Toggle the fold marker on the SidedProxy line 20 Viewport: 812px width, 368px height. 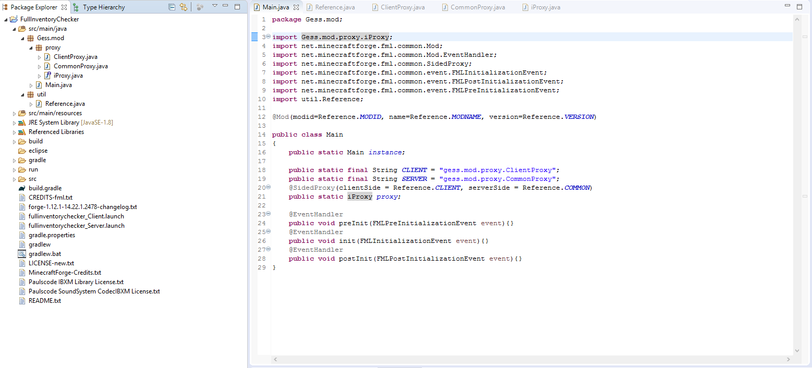tap(268, 188)
